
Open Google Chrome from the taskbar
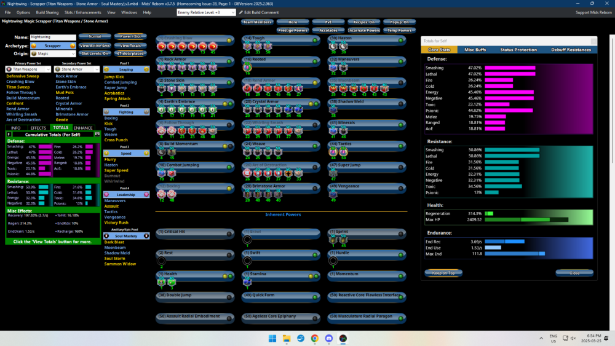(x=314, y=339)
